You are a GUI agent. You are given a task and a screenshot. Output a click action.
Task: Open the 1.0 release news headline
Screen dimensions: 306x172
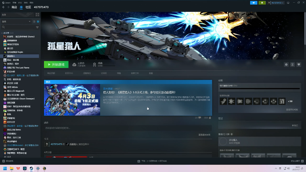click(139, 92)
